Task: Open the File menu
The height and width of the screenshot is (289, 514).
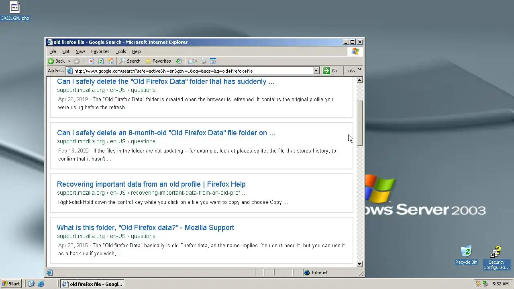Action: click(53, 51)
